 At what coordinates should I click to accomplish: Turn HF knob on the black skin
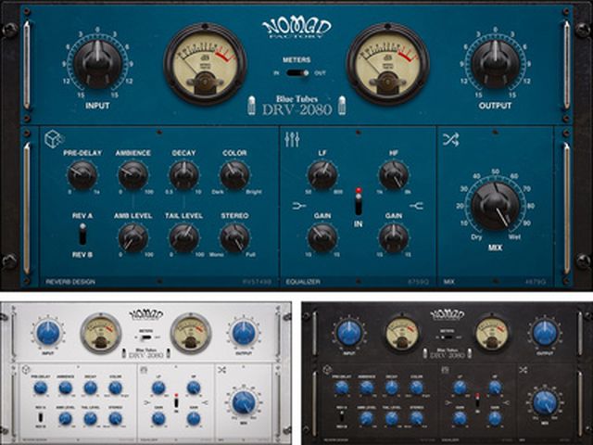[x=495, y=388]
